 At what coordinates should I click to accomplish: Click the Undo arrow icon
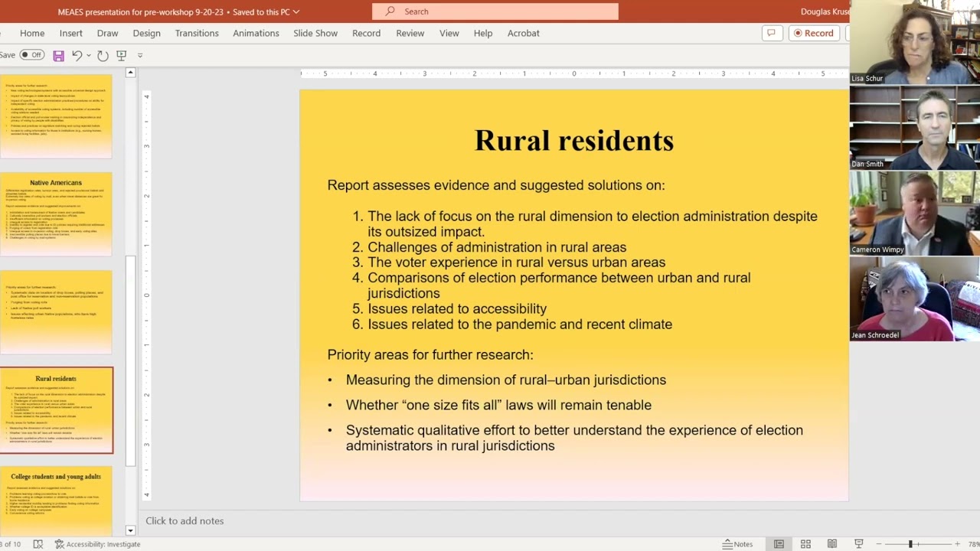[77, 55]
